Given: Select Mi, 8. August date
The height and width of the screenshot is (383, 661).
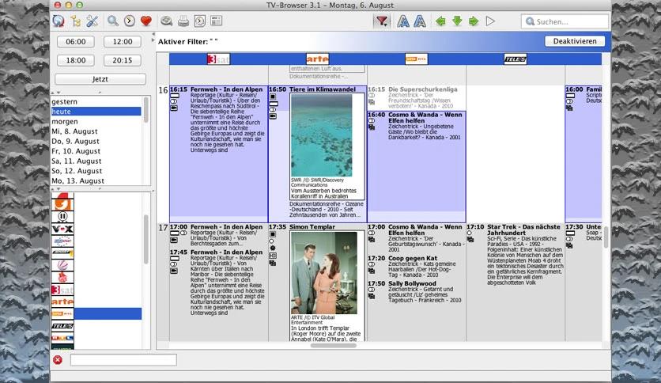Looking at the screenshot, I should (x=96, y=131).
